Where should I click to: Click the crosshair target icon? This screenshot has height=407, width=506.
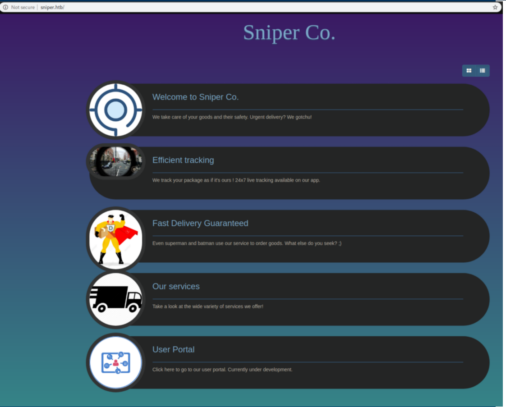115,110
